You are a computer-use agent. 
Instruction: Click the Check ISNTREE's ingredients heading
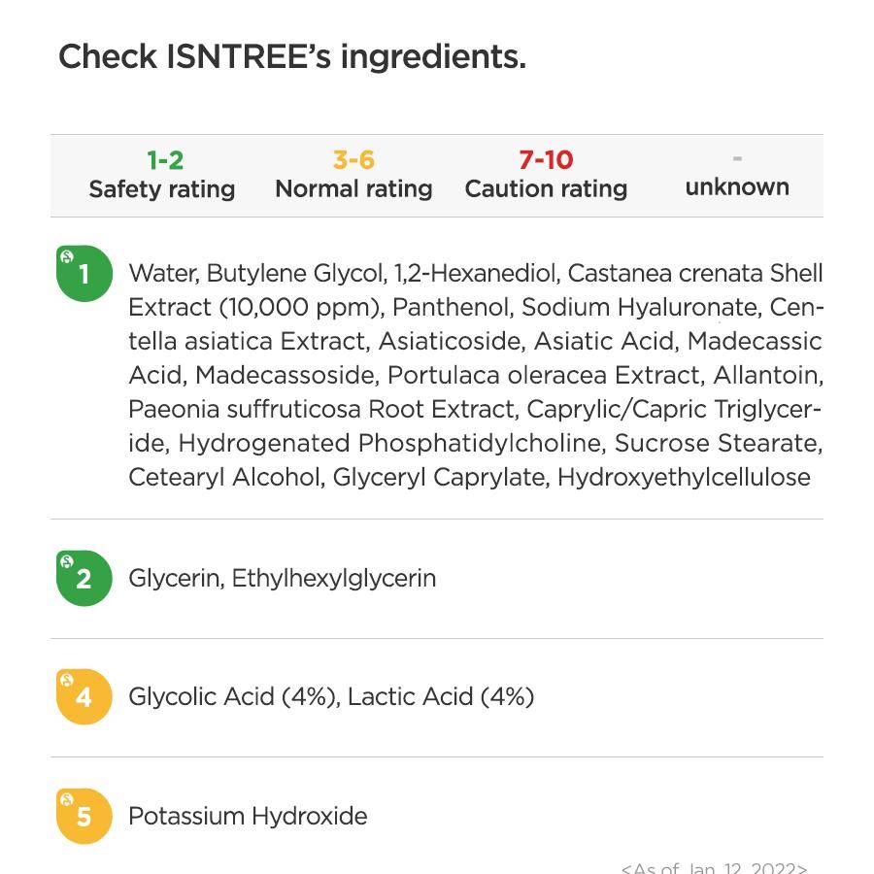(292, 57)
